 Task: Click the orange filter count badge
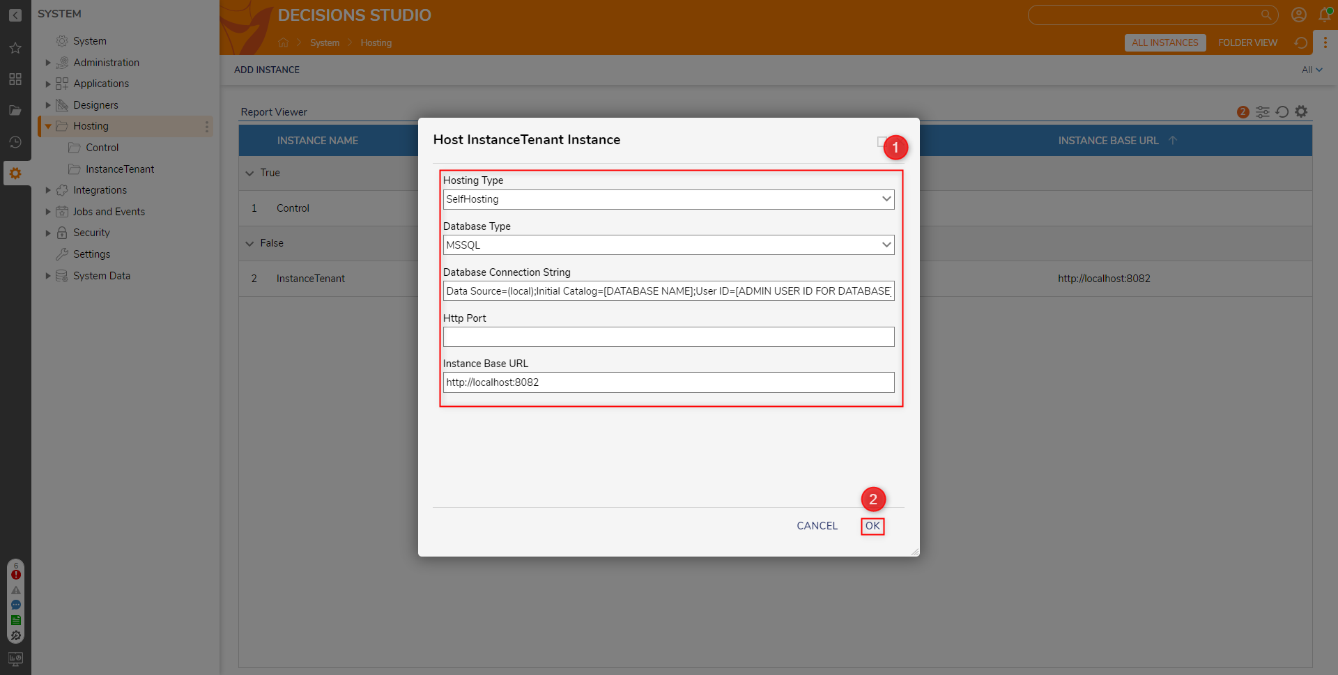[x=1243, y=112]
